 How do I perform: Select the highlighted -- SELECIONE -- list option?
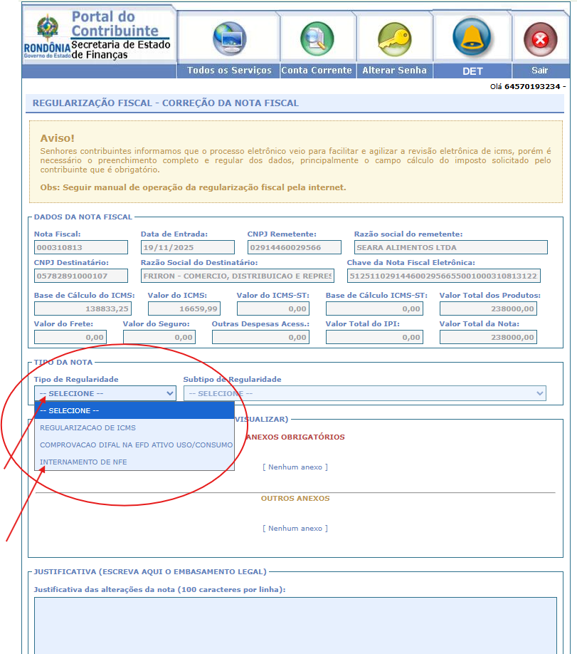(x=134, y=411)
